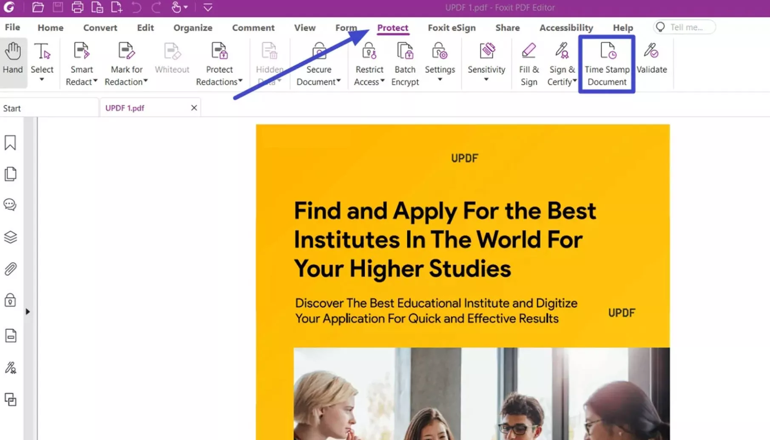Viewport: 770px width, 440px height.
Task: Expand the Mark for Redaction dropdown arrow
Action: pyautogui.click(x=145, y=81)
